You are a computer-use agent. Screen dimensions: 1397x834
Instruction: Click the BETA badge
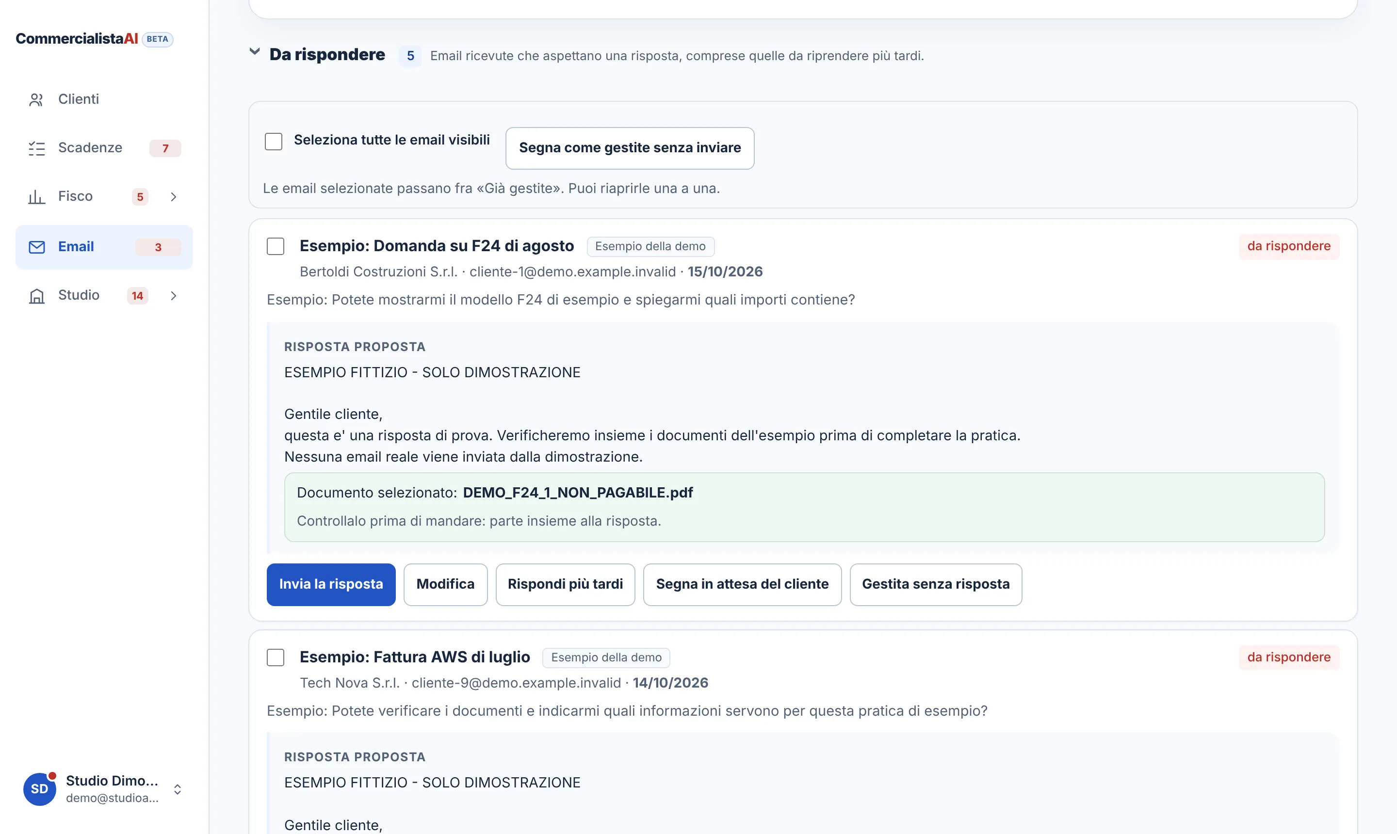(x=158, y=39)
